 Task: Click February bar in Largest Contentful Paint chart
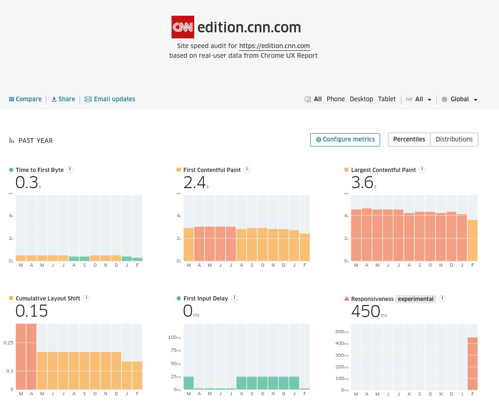pos(473,240)
